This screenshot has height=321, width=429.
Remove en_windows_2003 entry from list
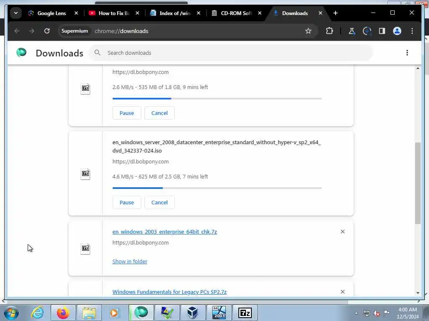343,232
